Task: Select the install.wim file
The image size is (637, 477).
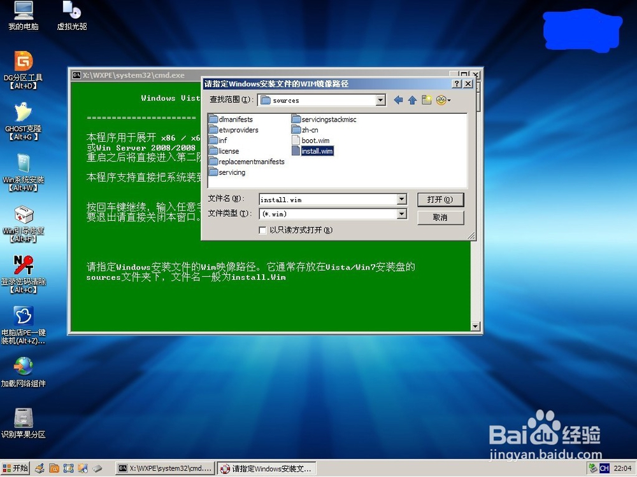Action: point(312,151)
